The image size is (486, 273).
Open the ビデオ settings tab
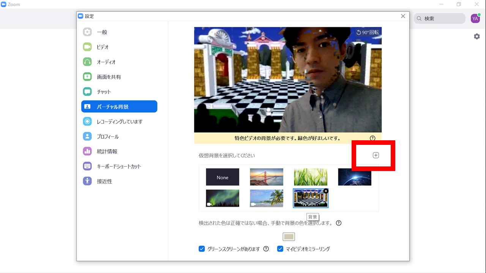[x=119, y=47]
